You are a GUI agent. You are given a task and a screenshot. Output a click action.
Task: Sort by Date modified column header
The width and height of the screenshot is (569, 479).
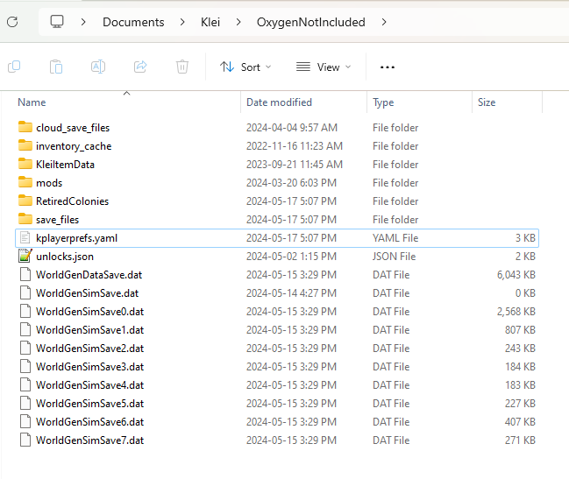[279, 102]
